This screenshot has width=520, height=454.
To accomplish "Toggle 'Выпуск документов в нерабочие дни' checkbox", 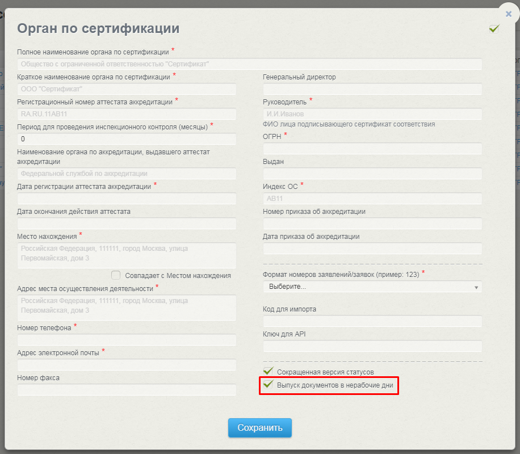I will [x=269, y=385].
